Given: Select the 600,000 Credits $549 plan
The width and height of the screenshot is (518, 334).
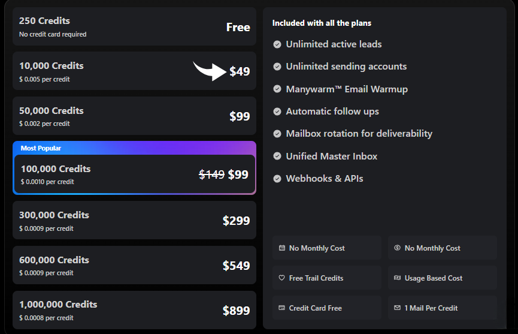Looking at the screenshot, I should coord(134,266).
